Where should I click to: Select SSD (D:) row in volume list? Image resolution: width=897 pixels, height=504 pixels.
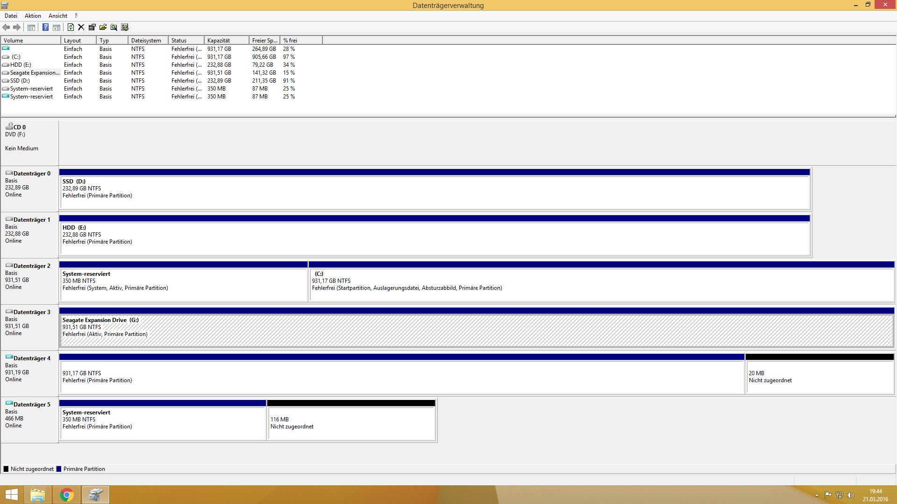20,81
